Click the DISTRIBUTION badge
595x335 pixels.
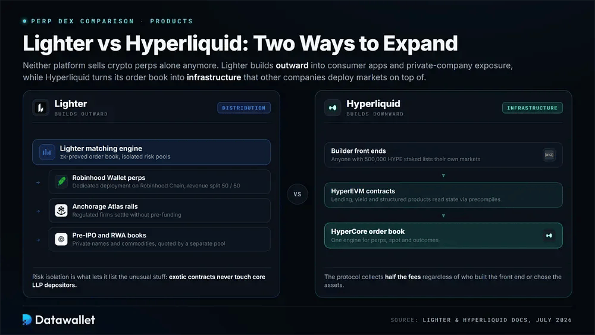click(244, 108)
